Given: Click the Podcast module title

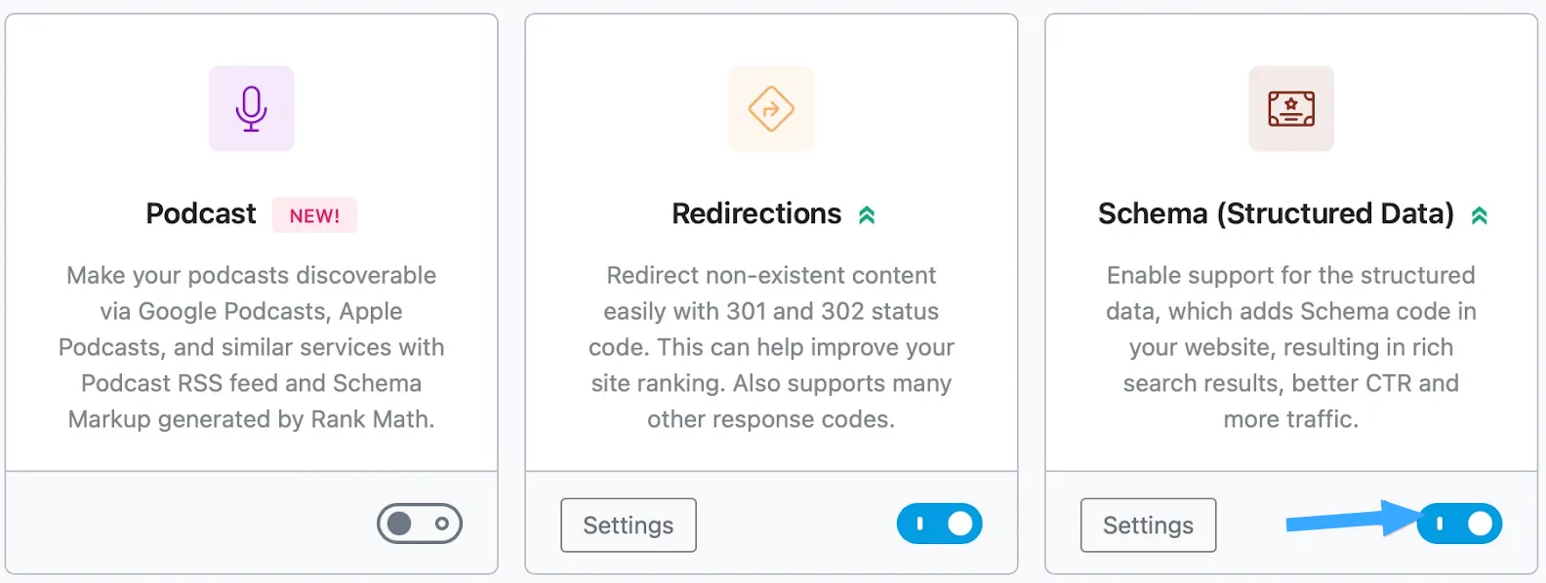Looking at the screenshot, I should [x=201, y=214].
